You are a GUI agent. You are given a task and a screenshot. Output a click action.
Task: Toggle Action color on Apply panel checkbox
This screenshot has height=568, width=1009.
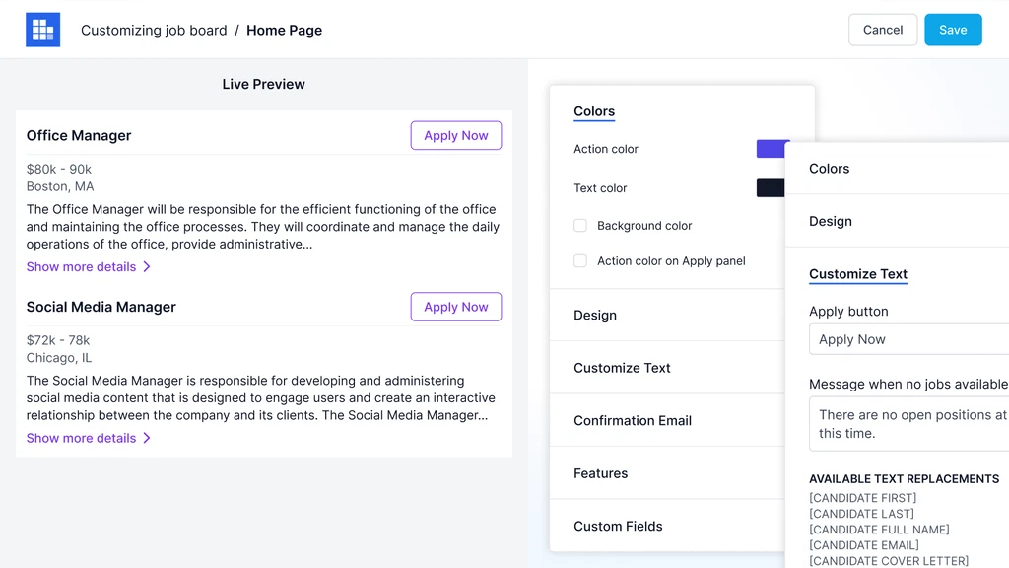coord(580,261)
